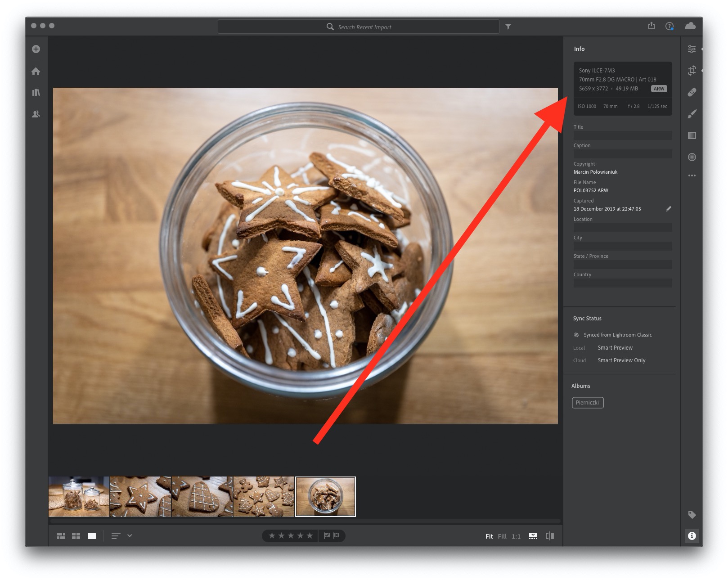
Task: Select 1:1 zoom level
Action: (x=516, y=536)
